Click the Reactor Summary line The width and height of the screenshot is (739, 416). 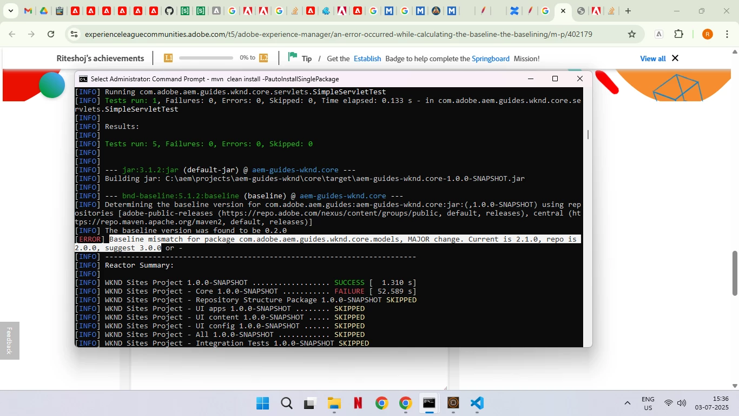(x=140, y=265)
